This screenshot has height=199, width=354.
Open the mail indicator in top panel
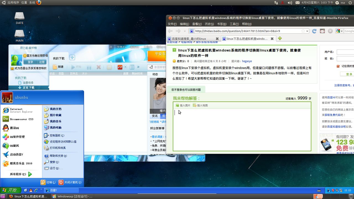(298, 2)
